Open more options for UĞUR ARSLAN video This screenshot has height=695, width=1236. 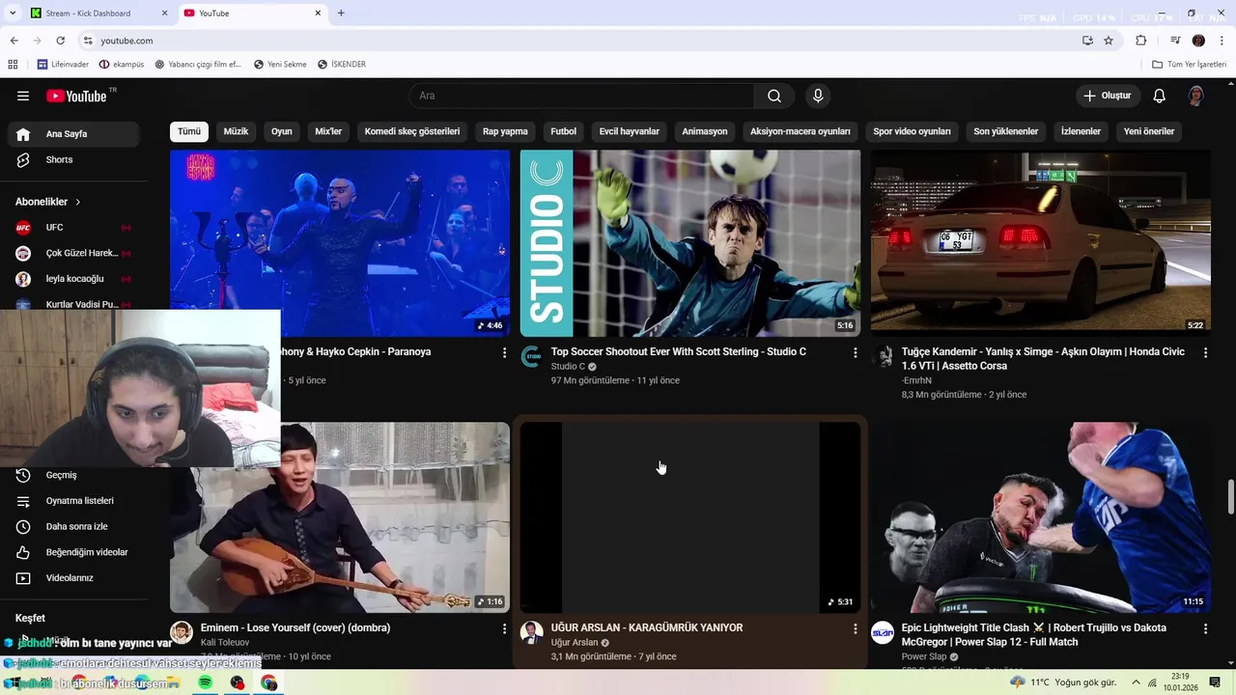(855, 628)
